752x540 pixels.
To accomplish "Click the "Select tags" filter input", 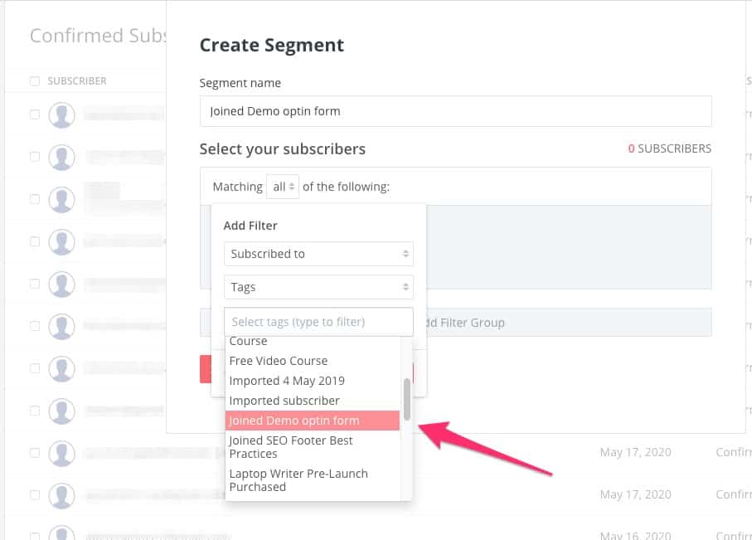I will point(318,322).
